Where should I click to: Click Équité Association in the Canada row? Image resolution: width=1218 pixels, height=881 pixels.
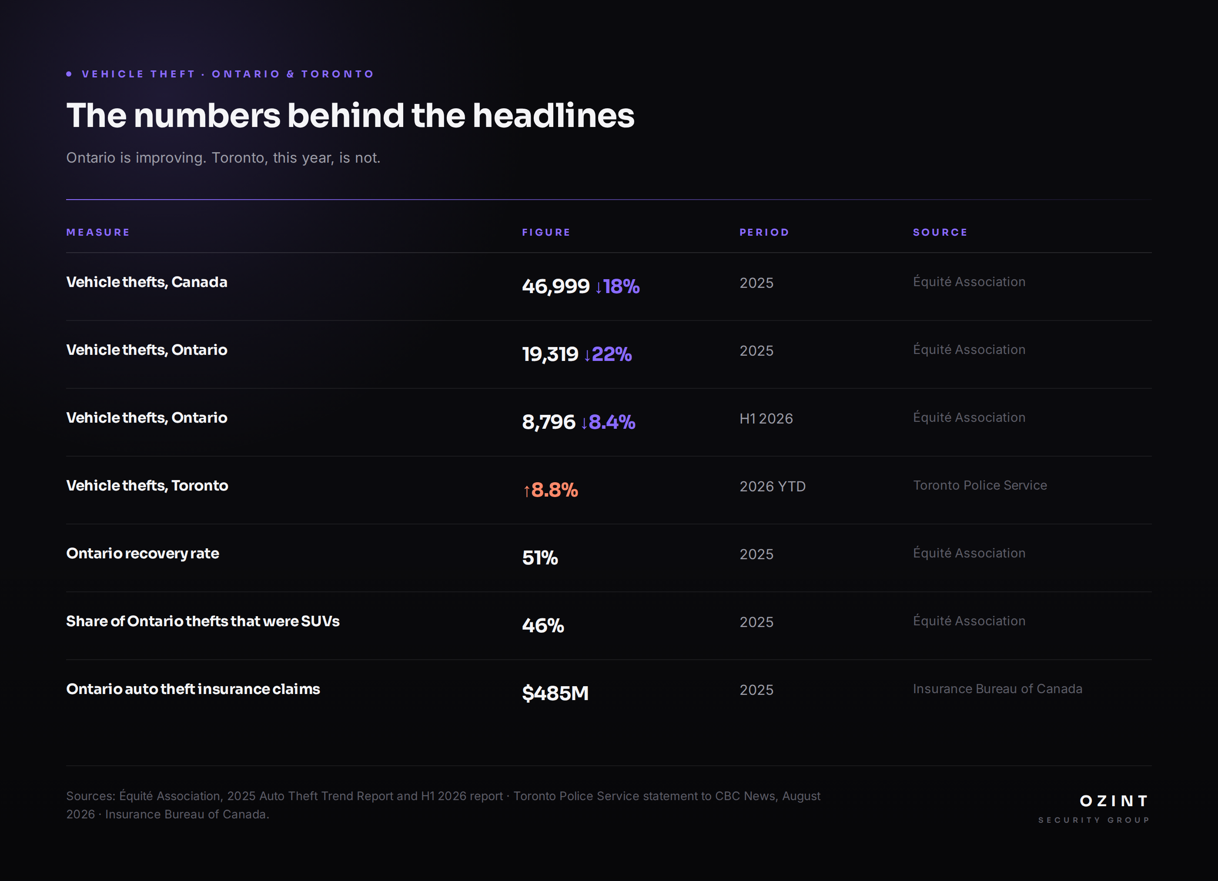(969, 281)
